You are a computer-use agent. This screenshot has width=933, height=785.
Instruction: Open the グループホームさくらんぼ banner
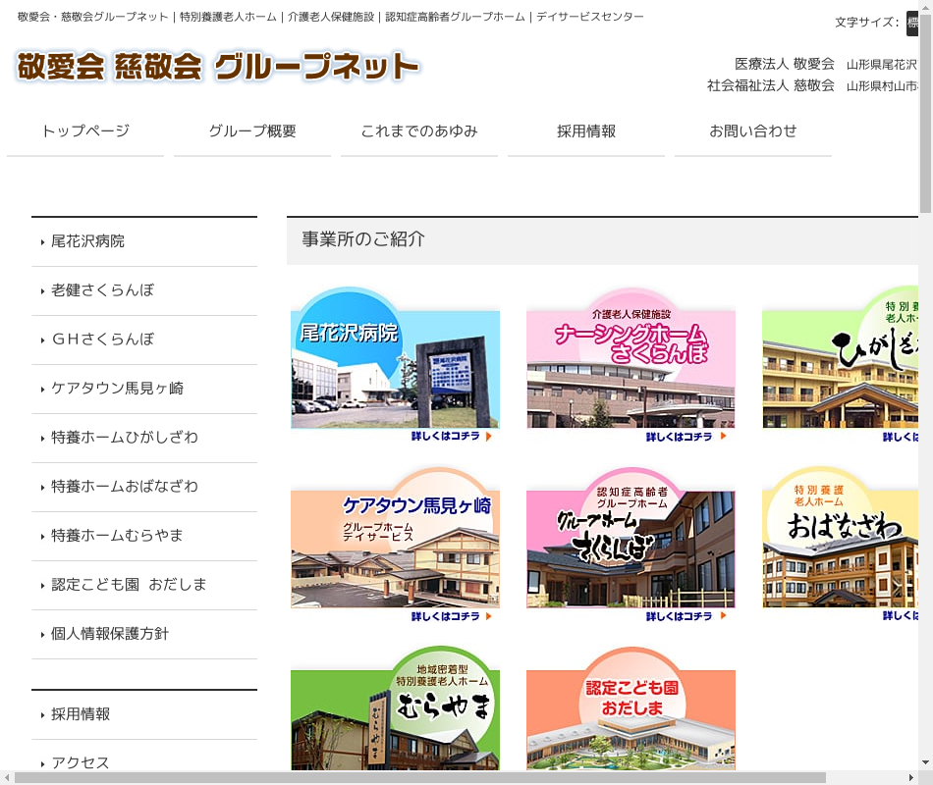631,545
